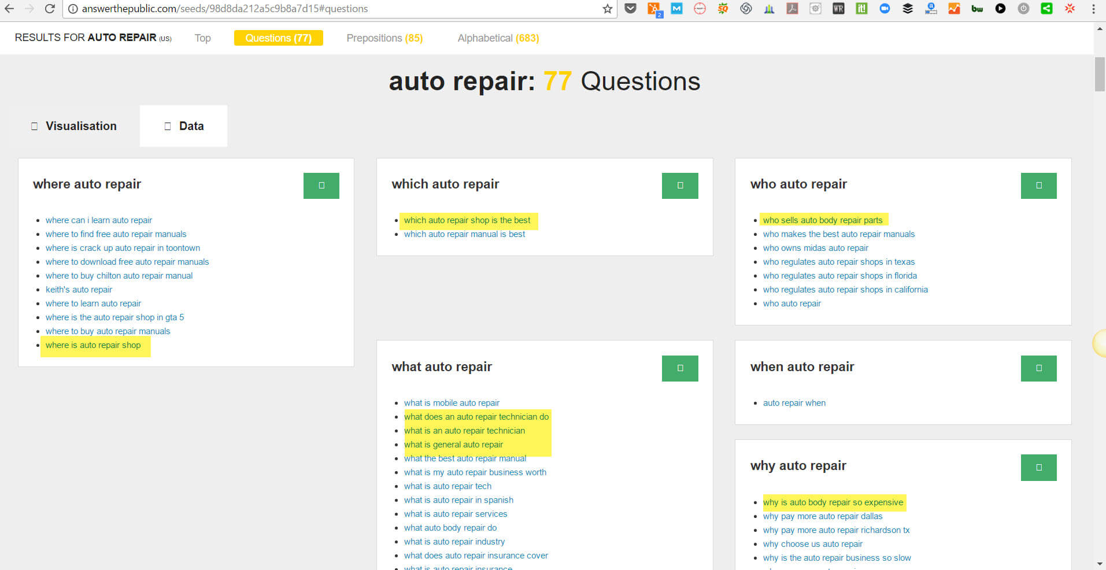
Task: Jump to the Top section
Action: 202,38
